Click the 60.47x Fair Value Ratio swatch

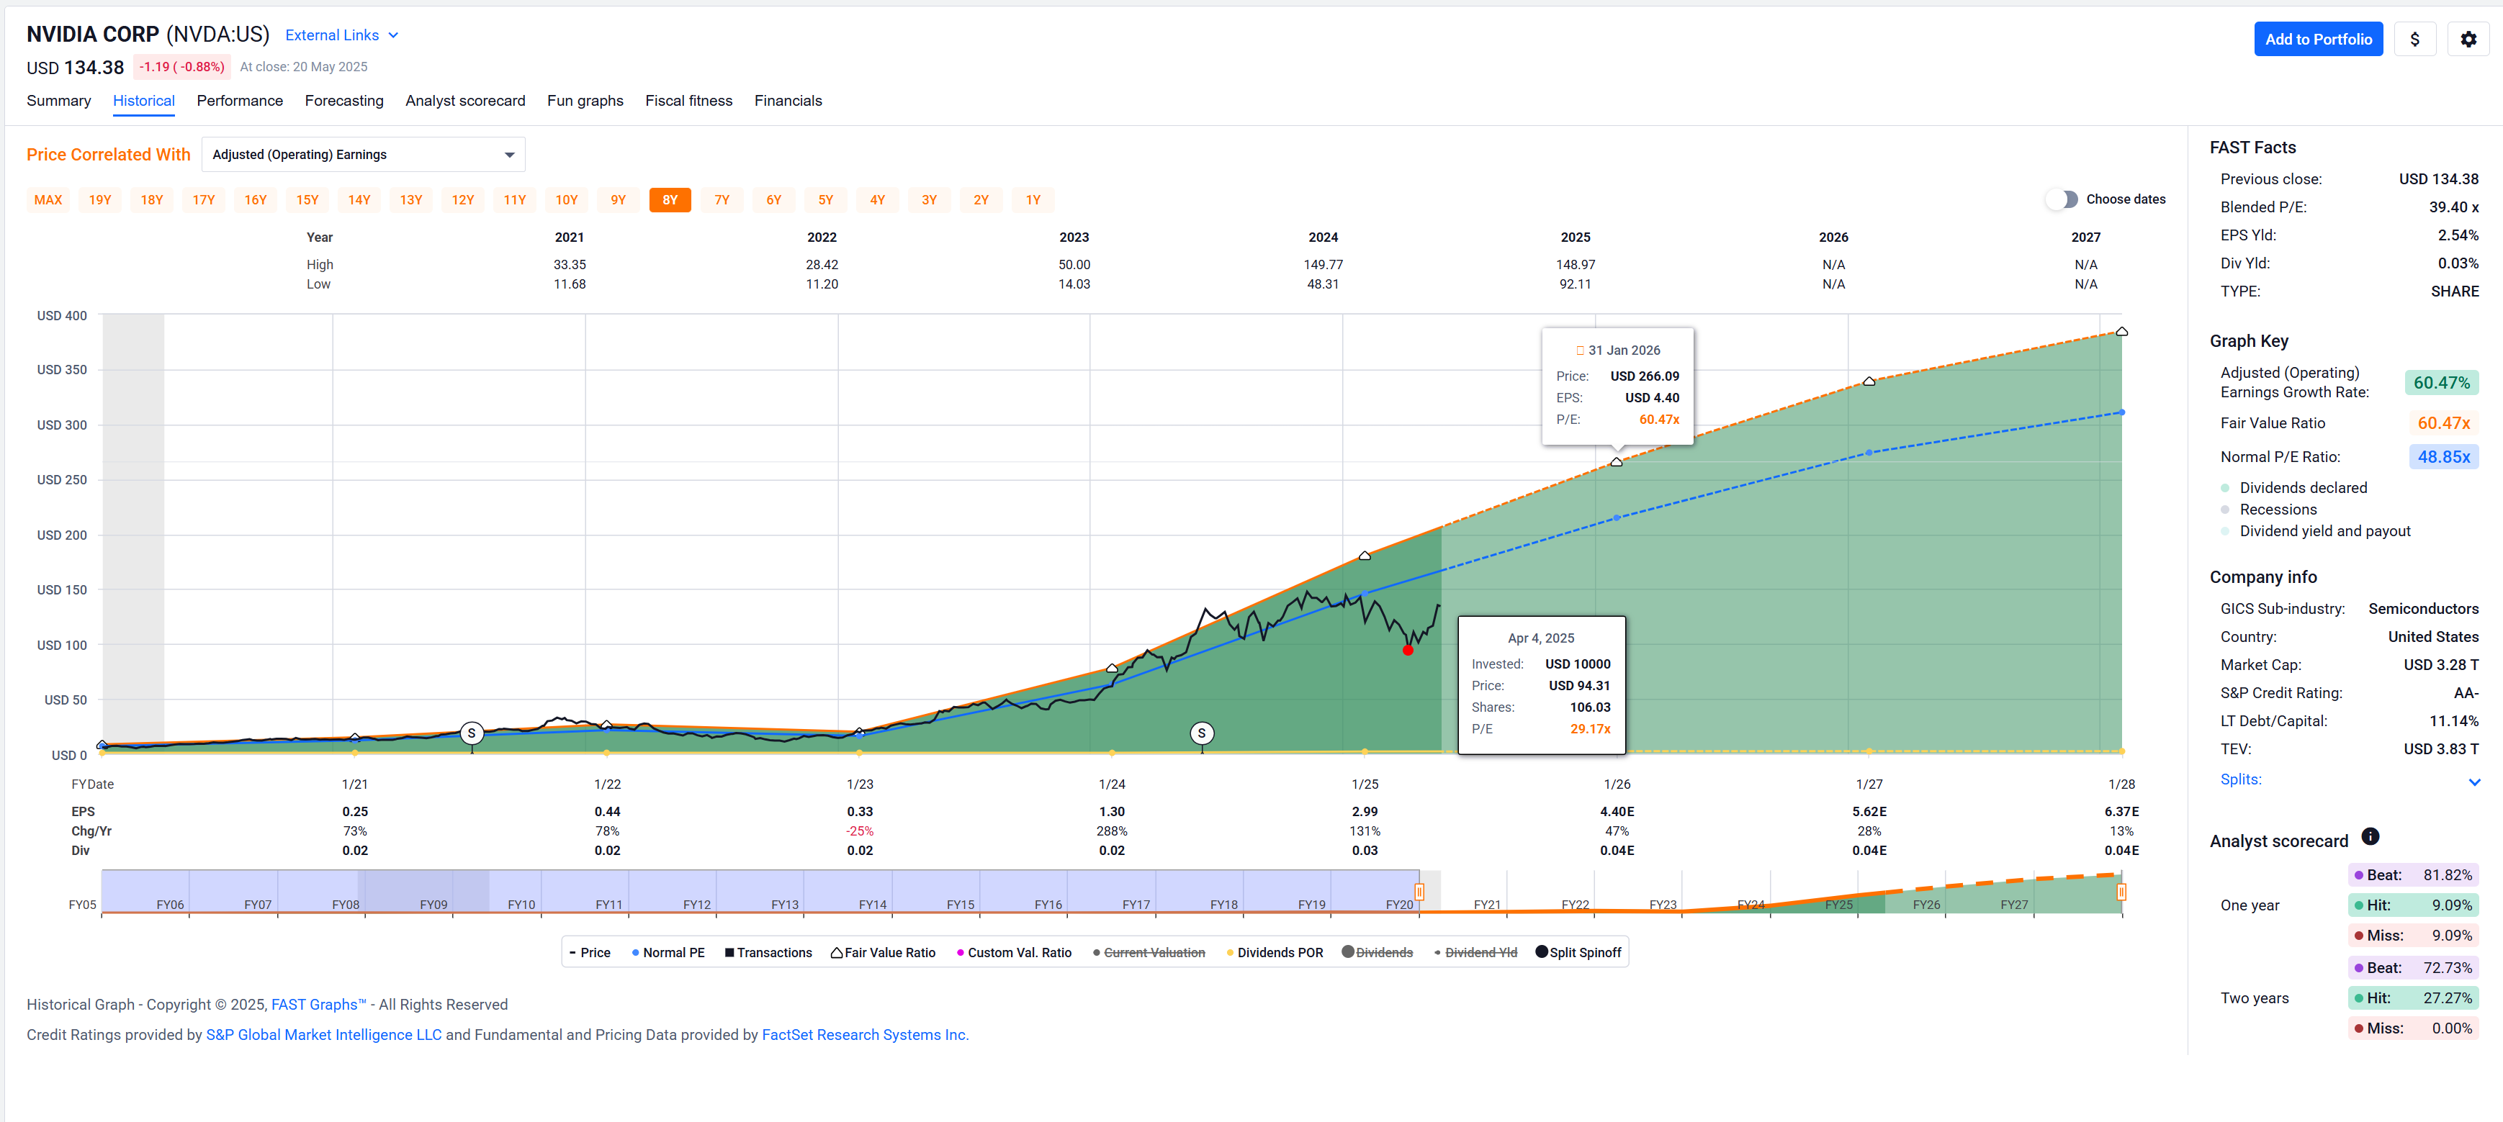point(2444,424)
